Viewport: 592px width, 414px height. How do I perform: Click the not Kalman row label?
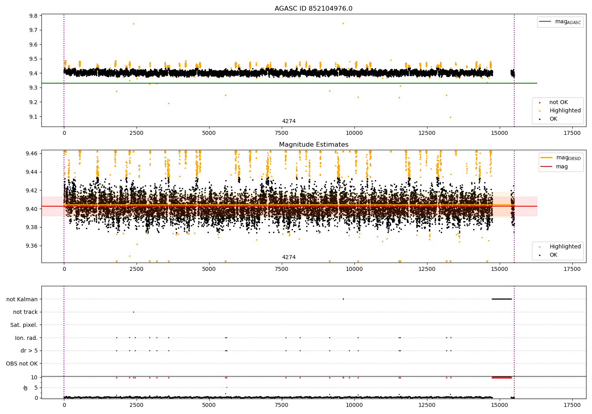[22, 299]
